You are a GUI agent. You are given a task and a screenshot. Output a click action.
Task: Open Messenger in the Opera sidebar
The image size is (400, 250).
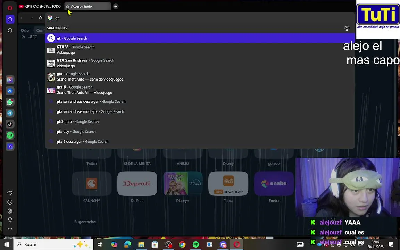pos(10,91)
